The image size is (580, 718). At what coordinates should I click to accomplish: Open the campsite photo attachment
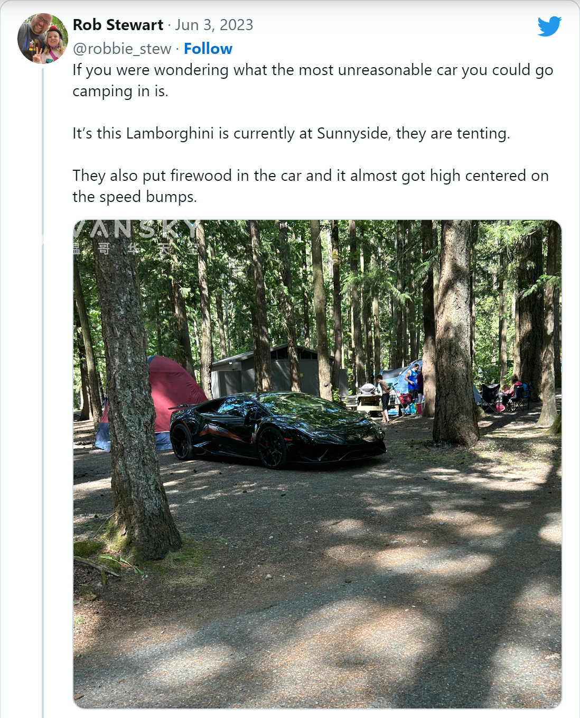tap(317, 464)
